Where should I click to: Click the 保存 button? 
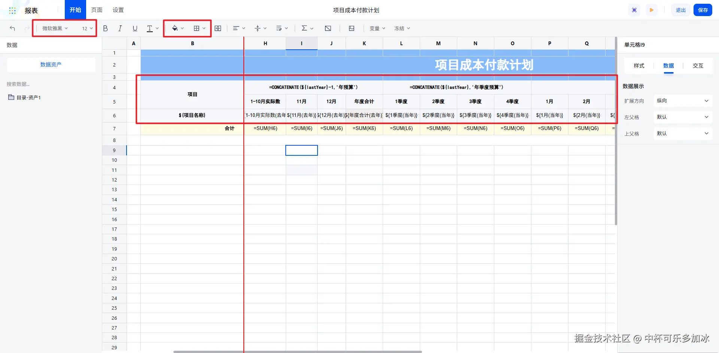pos(703,10)
